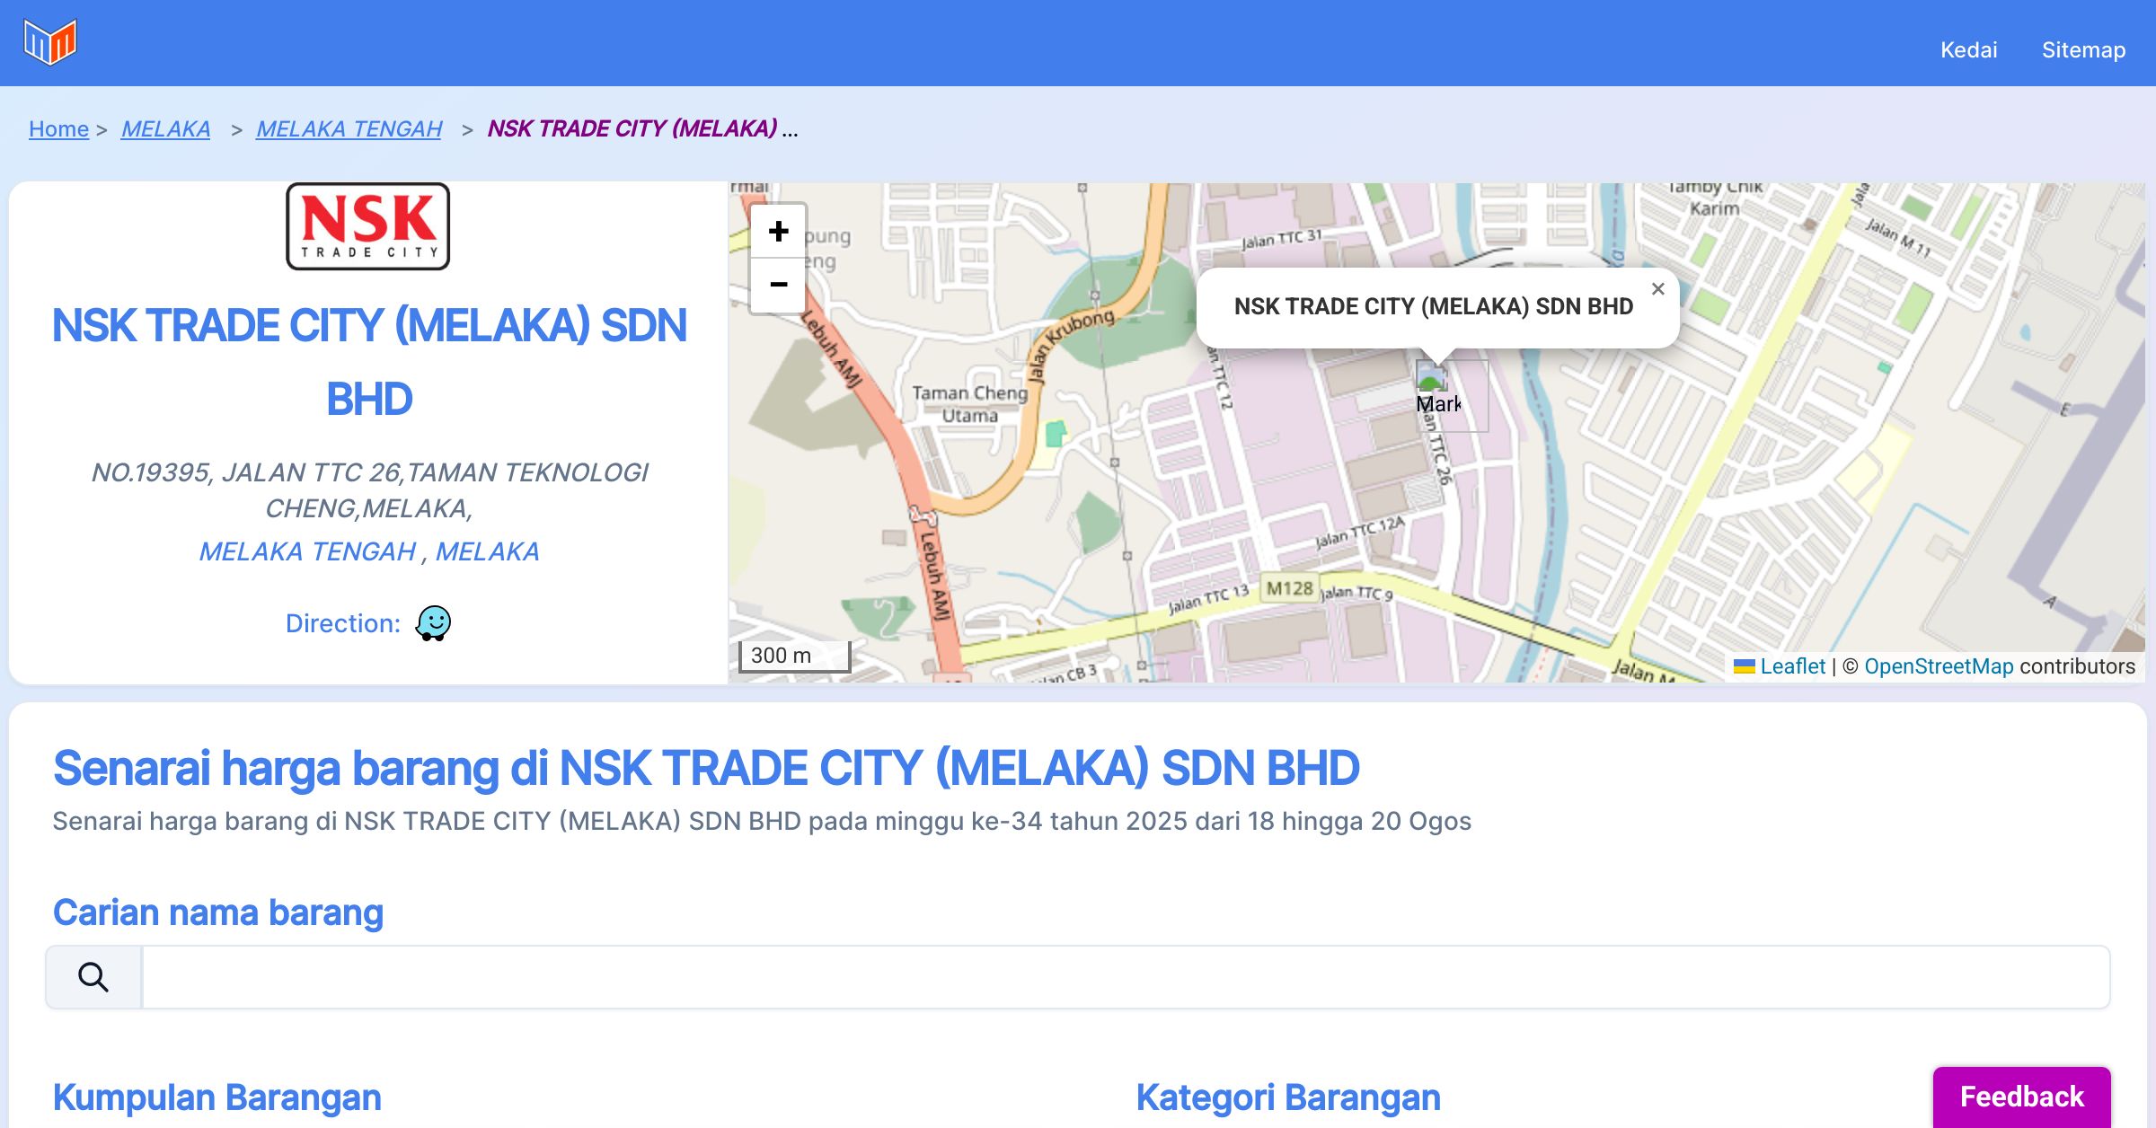This screenshot has height=1128, width=2156.
Task: Zoom in on the map
Action: pyautogui.click(x=778, y=232)
